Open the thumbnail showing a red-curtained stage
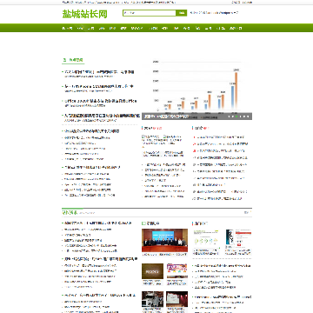The width and height of the screenshot is (313, 313). [177, 299]
